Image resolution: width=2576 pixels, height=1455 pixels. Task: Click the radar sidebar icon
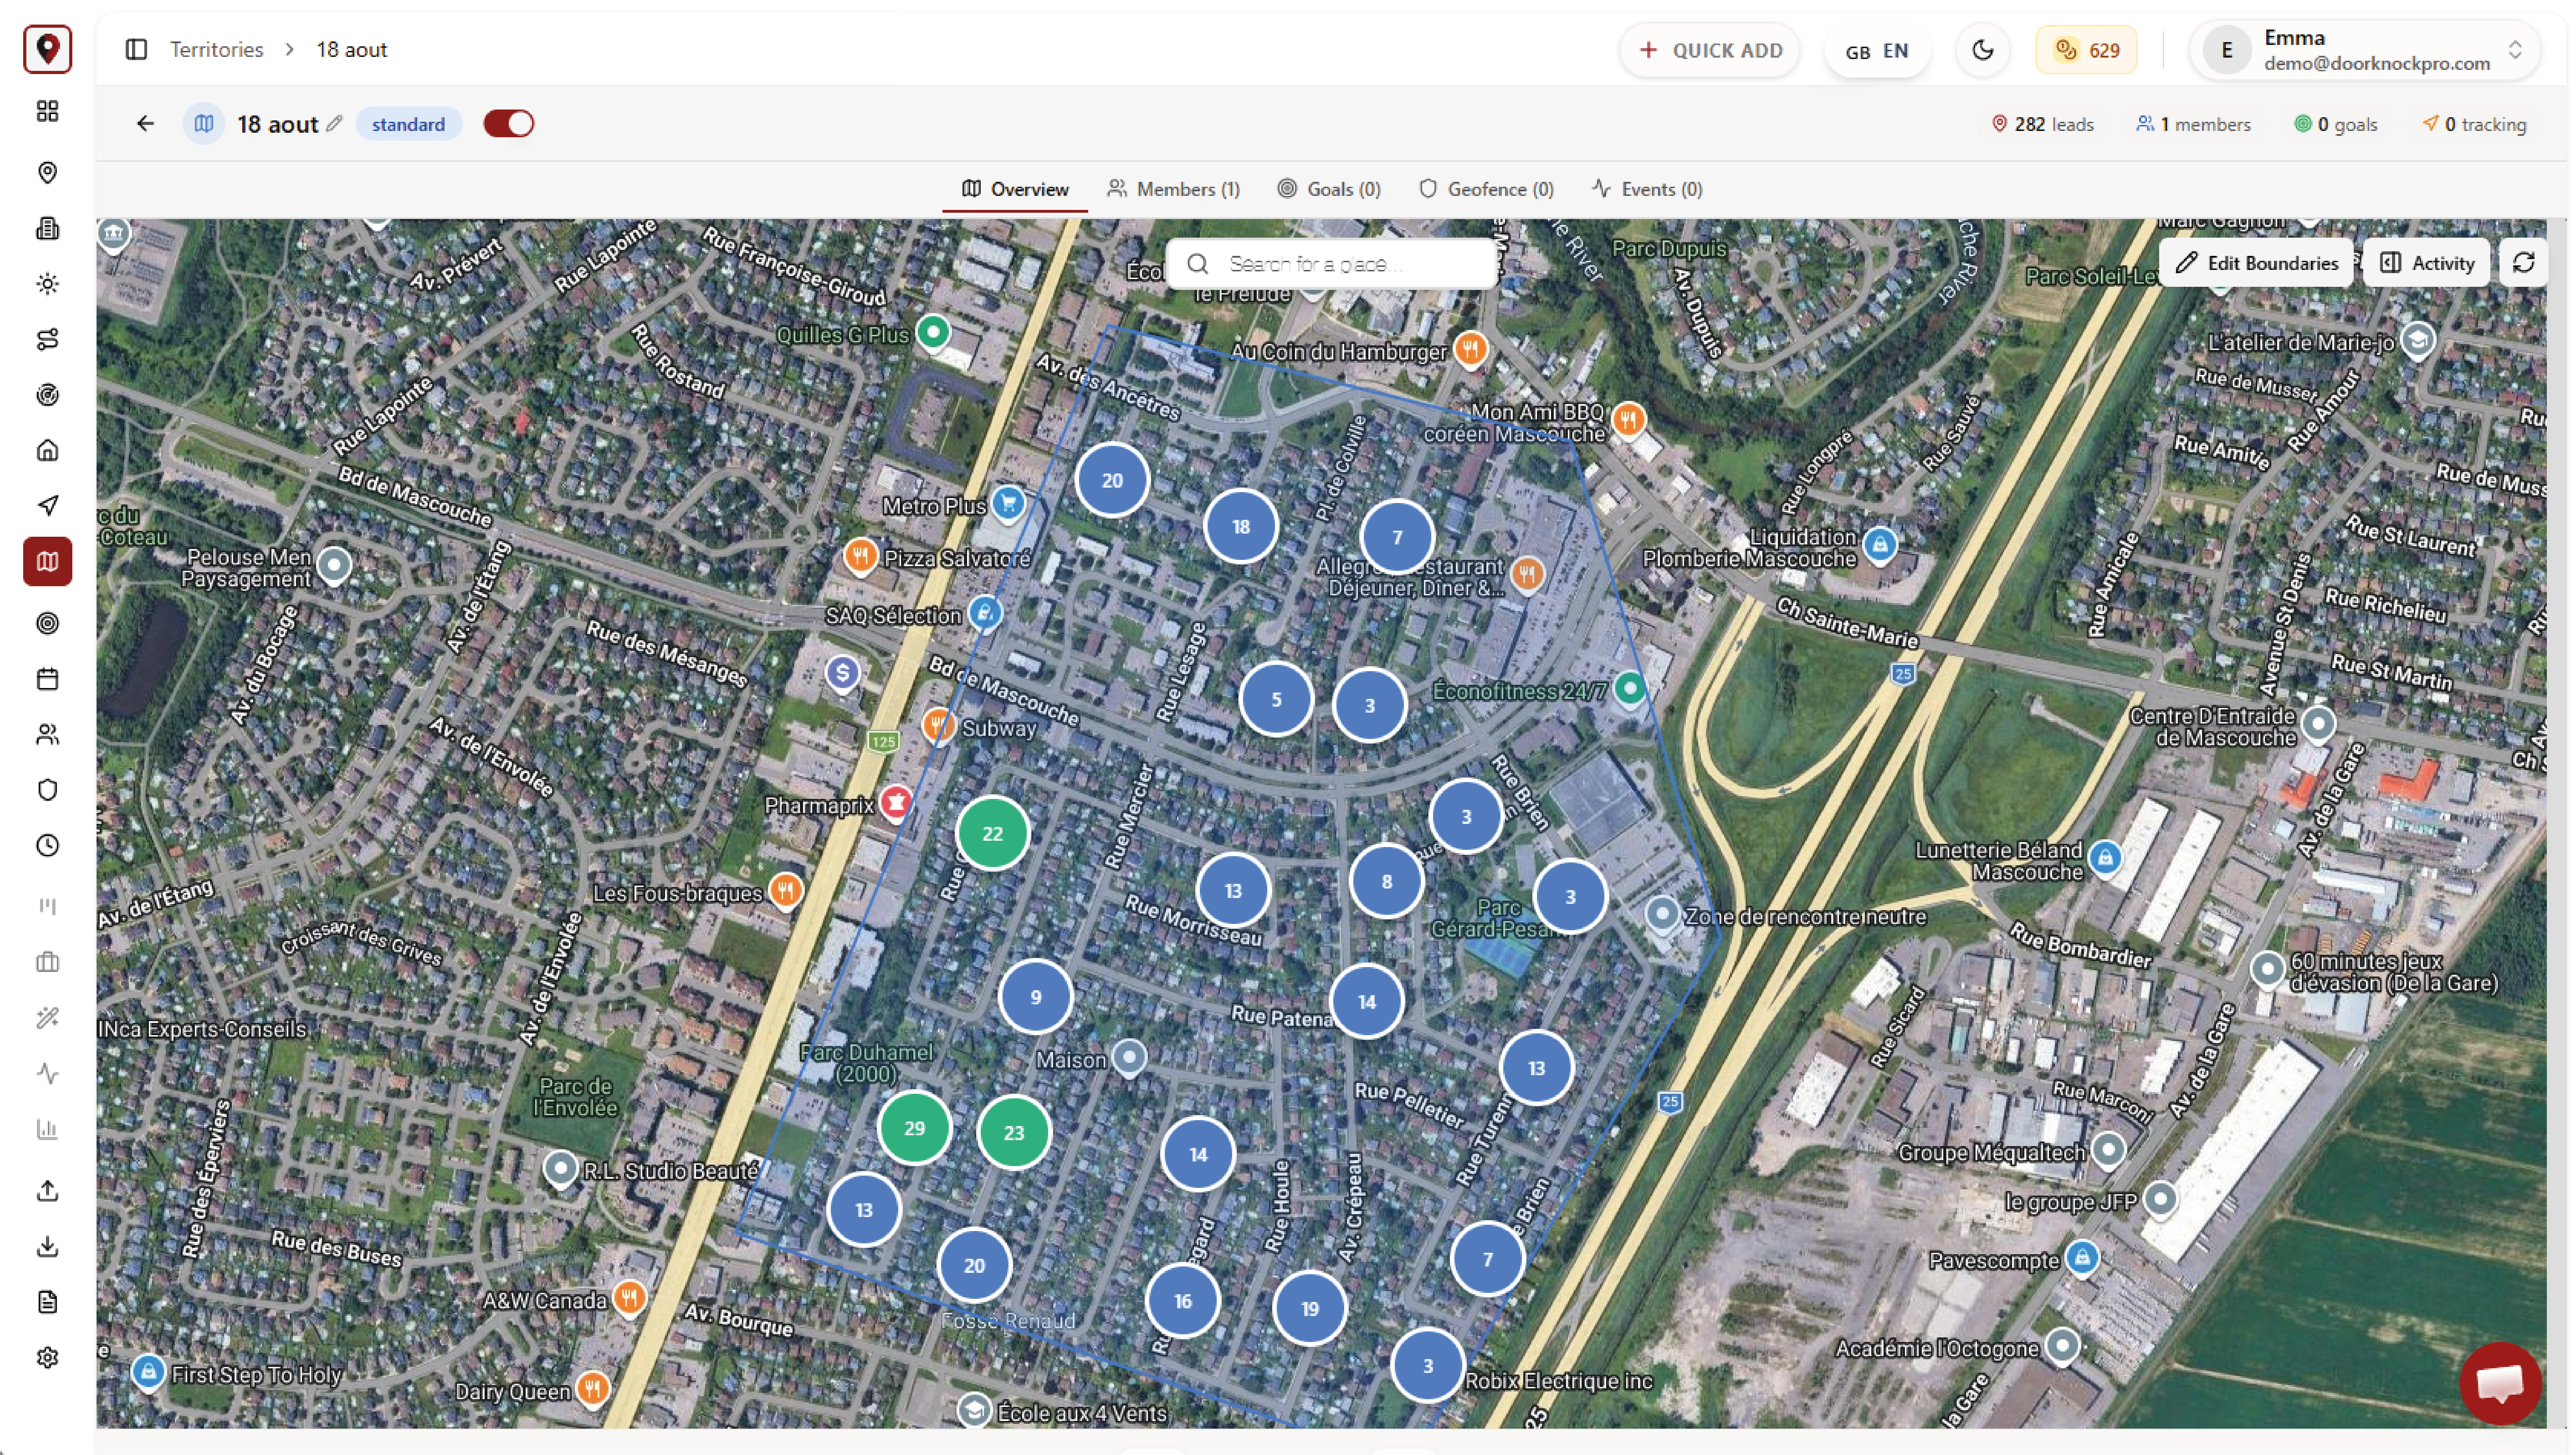point(47,395)
